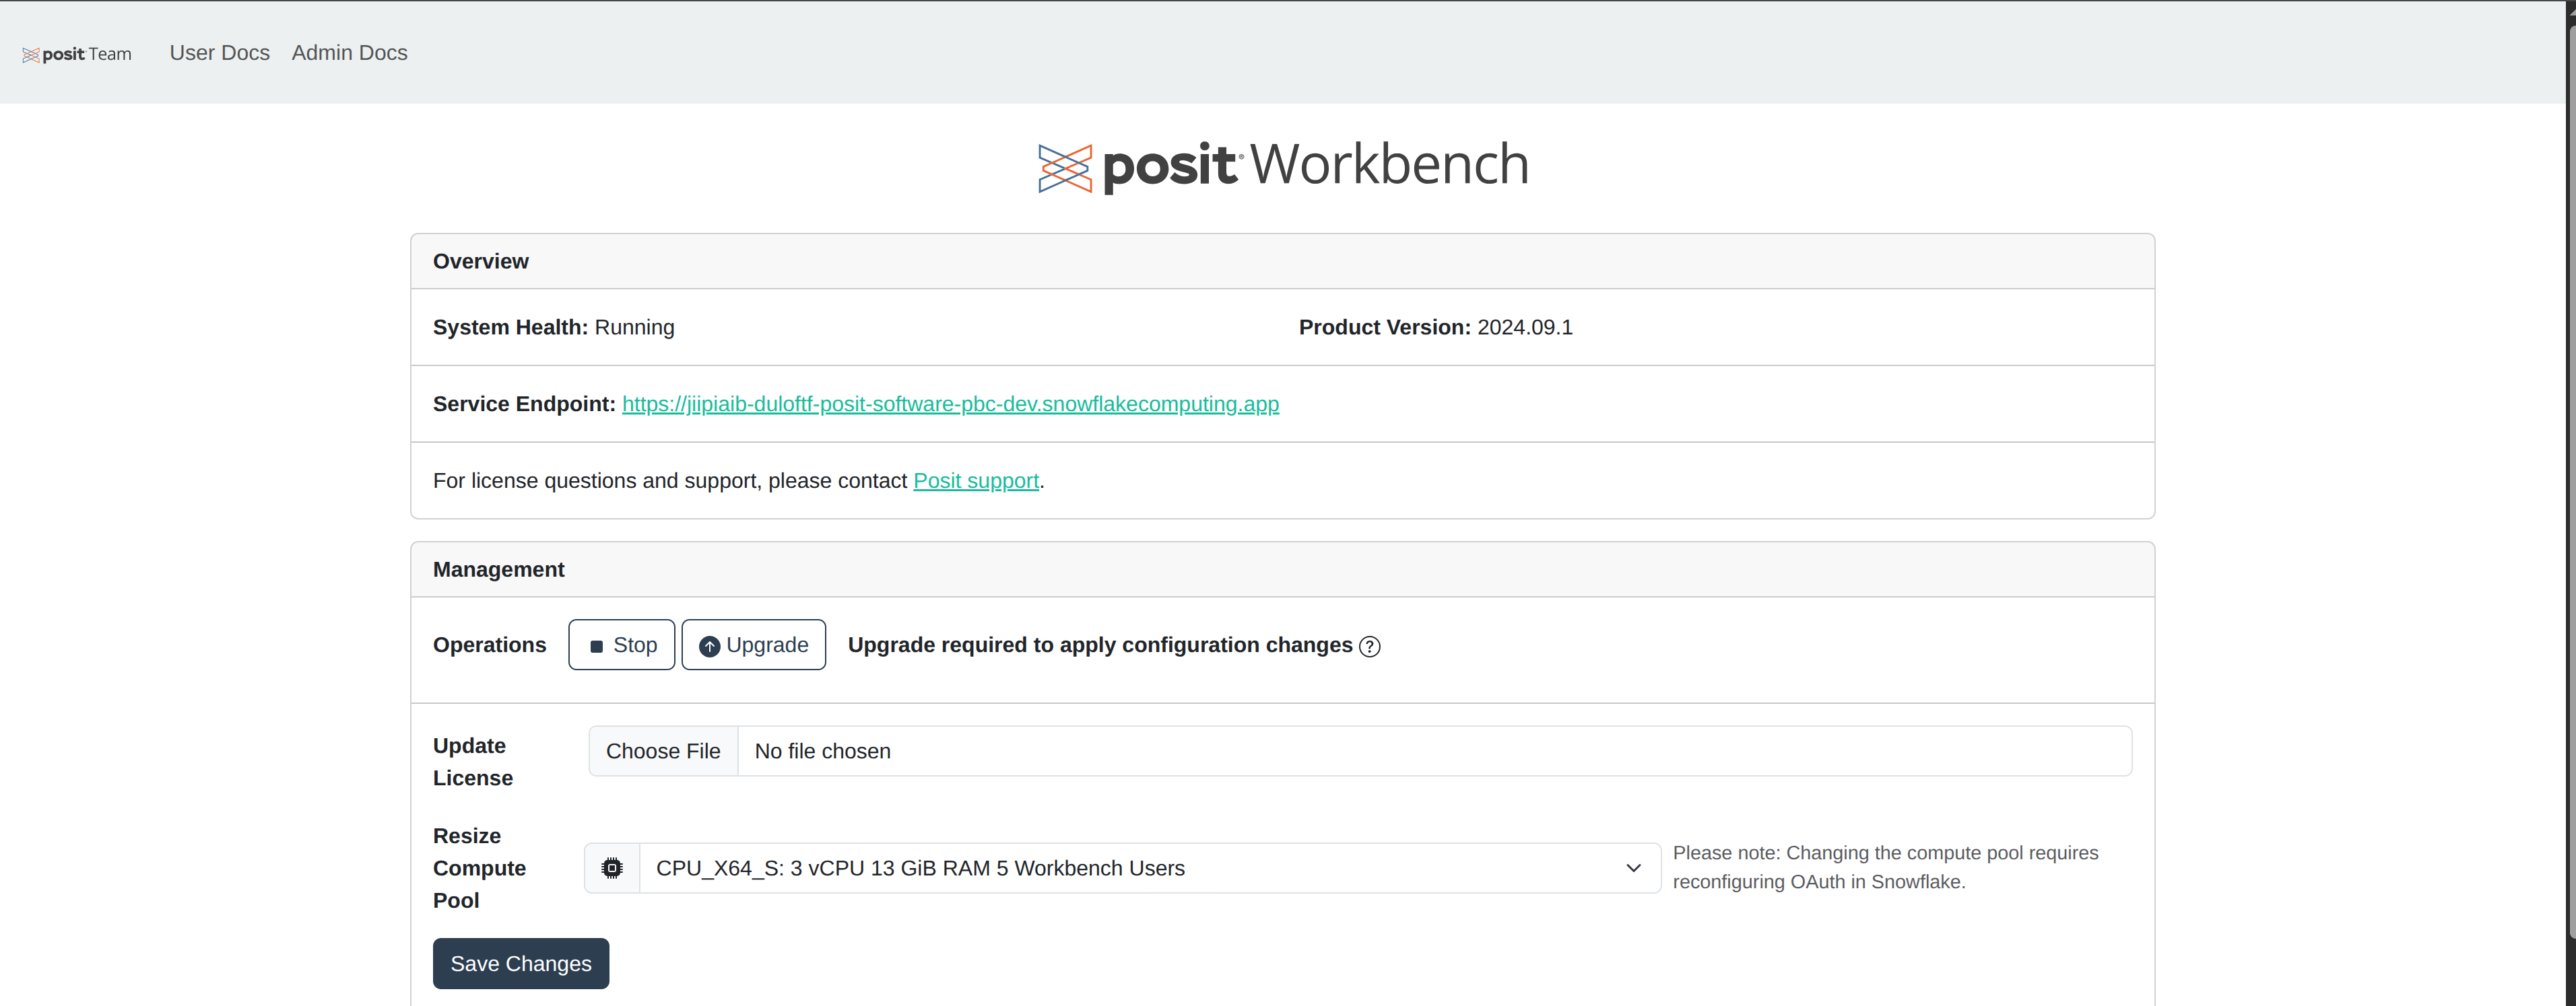Click the help question mark icon beside upgrade notice
Viewport: 2576px width, 1006px height.
1370,647
